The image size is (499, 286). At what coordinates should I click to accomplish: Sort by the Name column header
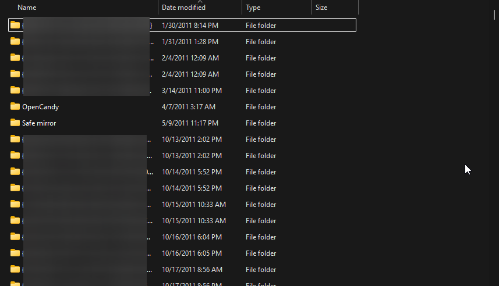pyautogui.click(x=27, y=8)
